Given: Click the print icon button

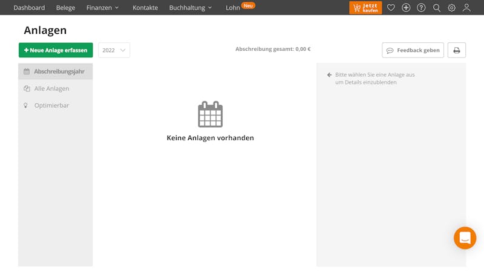Looking at the screenshot, I should [457, 50].
